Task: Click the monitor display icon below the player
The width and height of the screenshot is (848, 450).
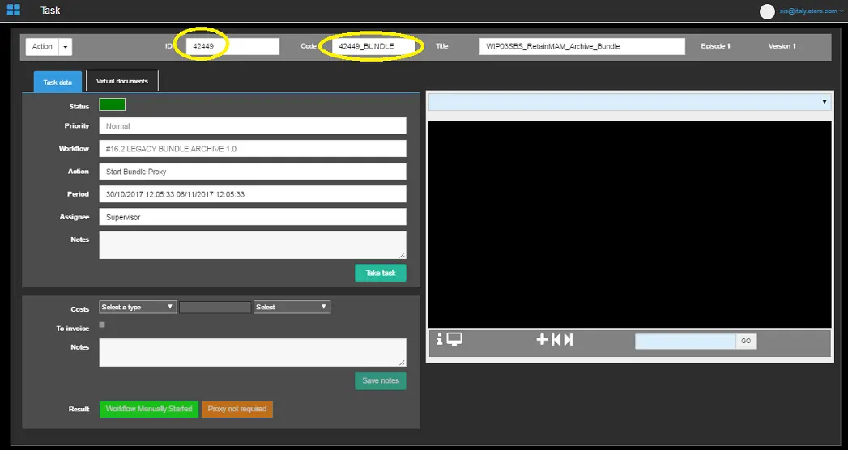Action: (x=454, y=340)
